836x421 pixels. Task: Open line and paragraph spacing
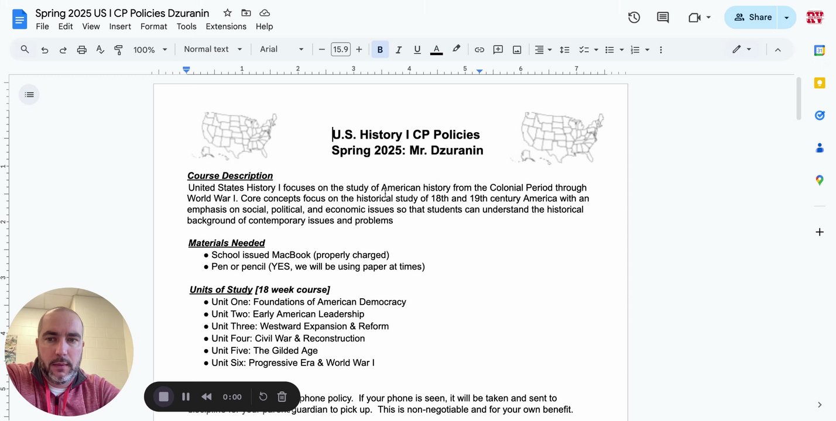point(564,50)
